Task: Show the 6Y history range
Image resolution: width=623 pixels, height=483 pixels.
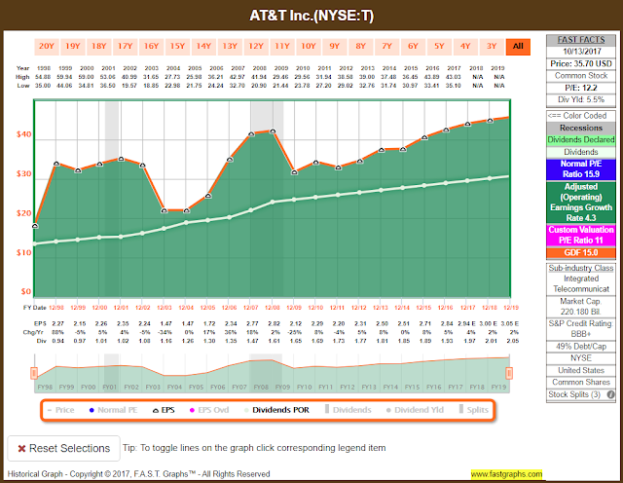Action: 413,46
